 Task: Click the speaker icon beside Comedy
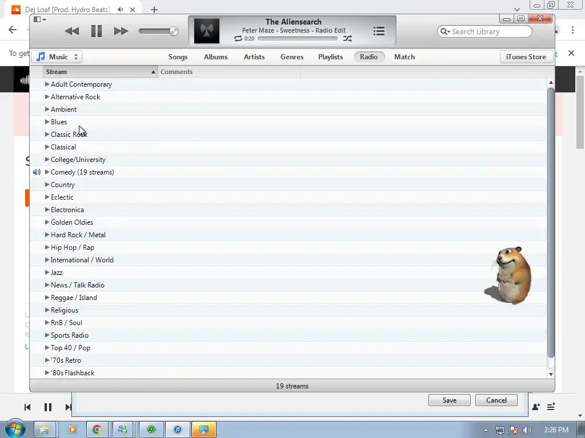tap(37, 172)
